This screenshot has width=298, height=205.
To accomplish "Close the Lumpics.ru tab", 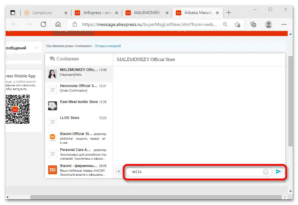I will [x=66, y=13].
